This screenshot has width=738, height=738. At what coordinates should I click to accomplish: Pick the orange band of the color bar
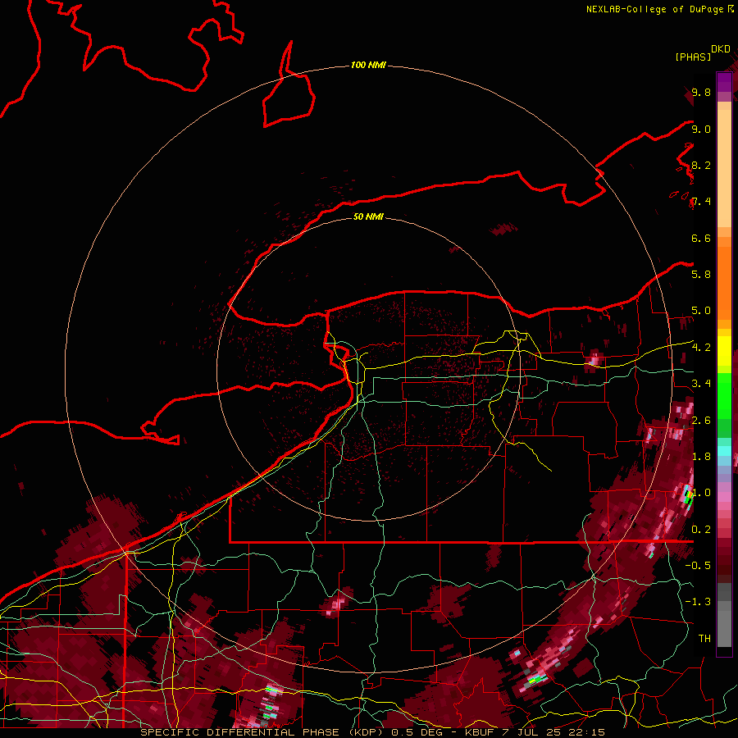pos(724,282)
